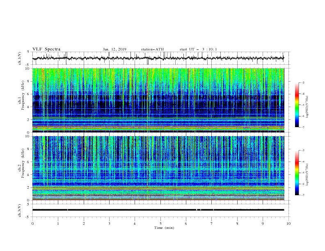Click the "ch.3(V)" axis label
The height and width of the screenshot is (251, 325).
point(20,210)
